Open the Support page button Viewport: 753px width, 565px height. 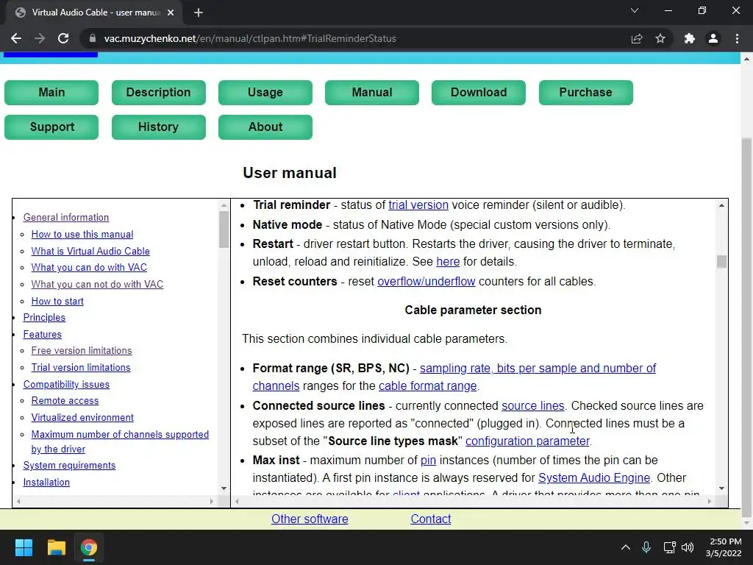(x=51, y=127)
